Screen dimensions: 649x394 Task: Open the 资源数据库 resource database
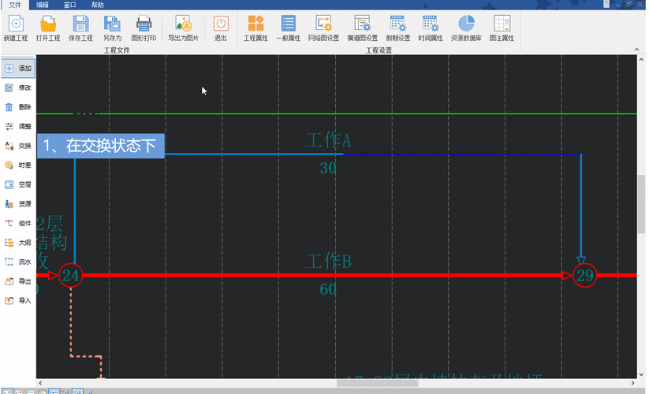[466, 28]
